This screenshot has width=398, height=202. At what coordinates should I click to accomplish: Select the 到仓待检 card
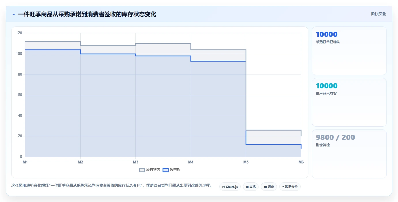click(349, 154)
